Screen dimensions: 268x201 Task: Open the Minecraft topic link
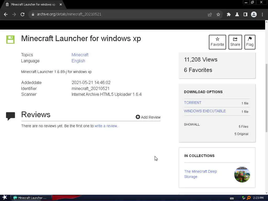pyautogui.click(x=80, y=55)
